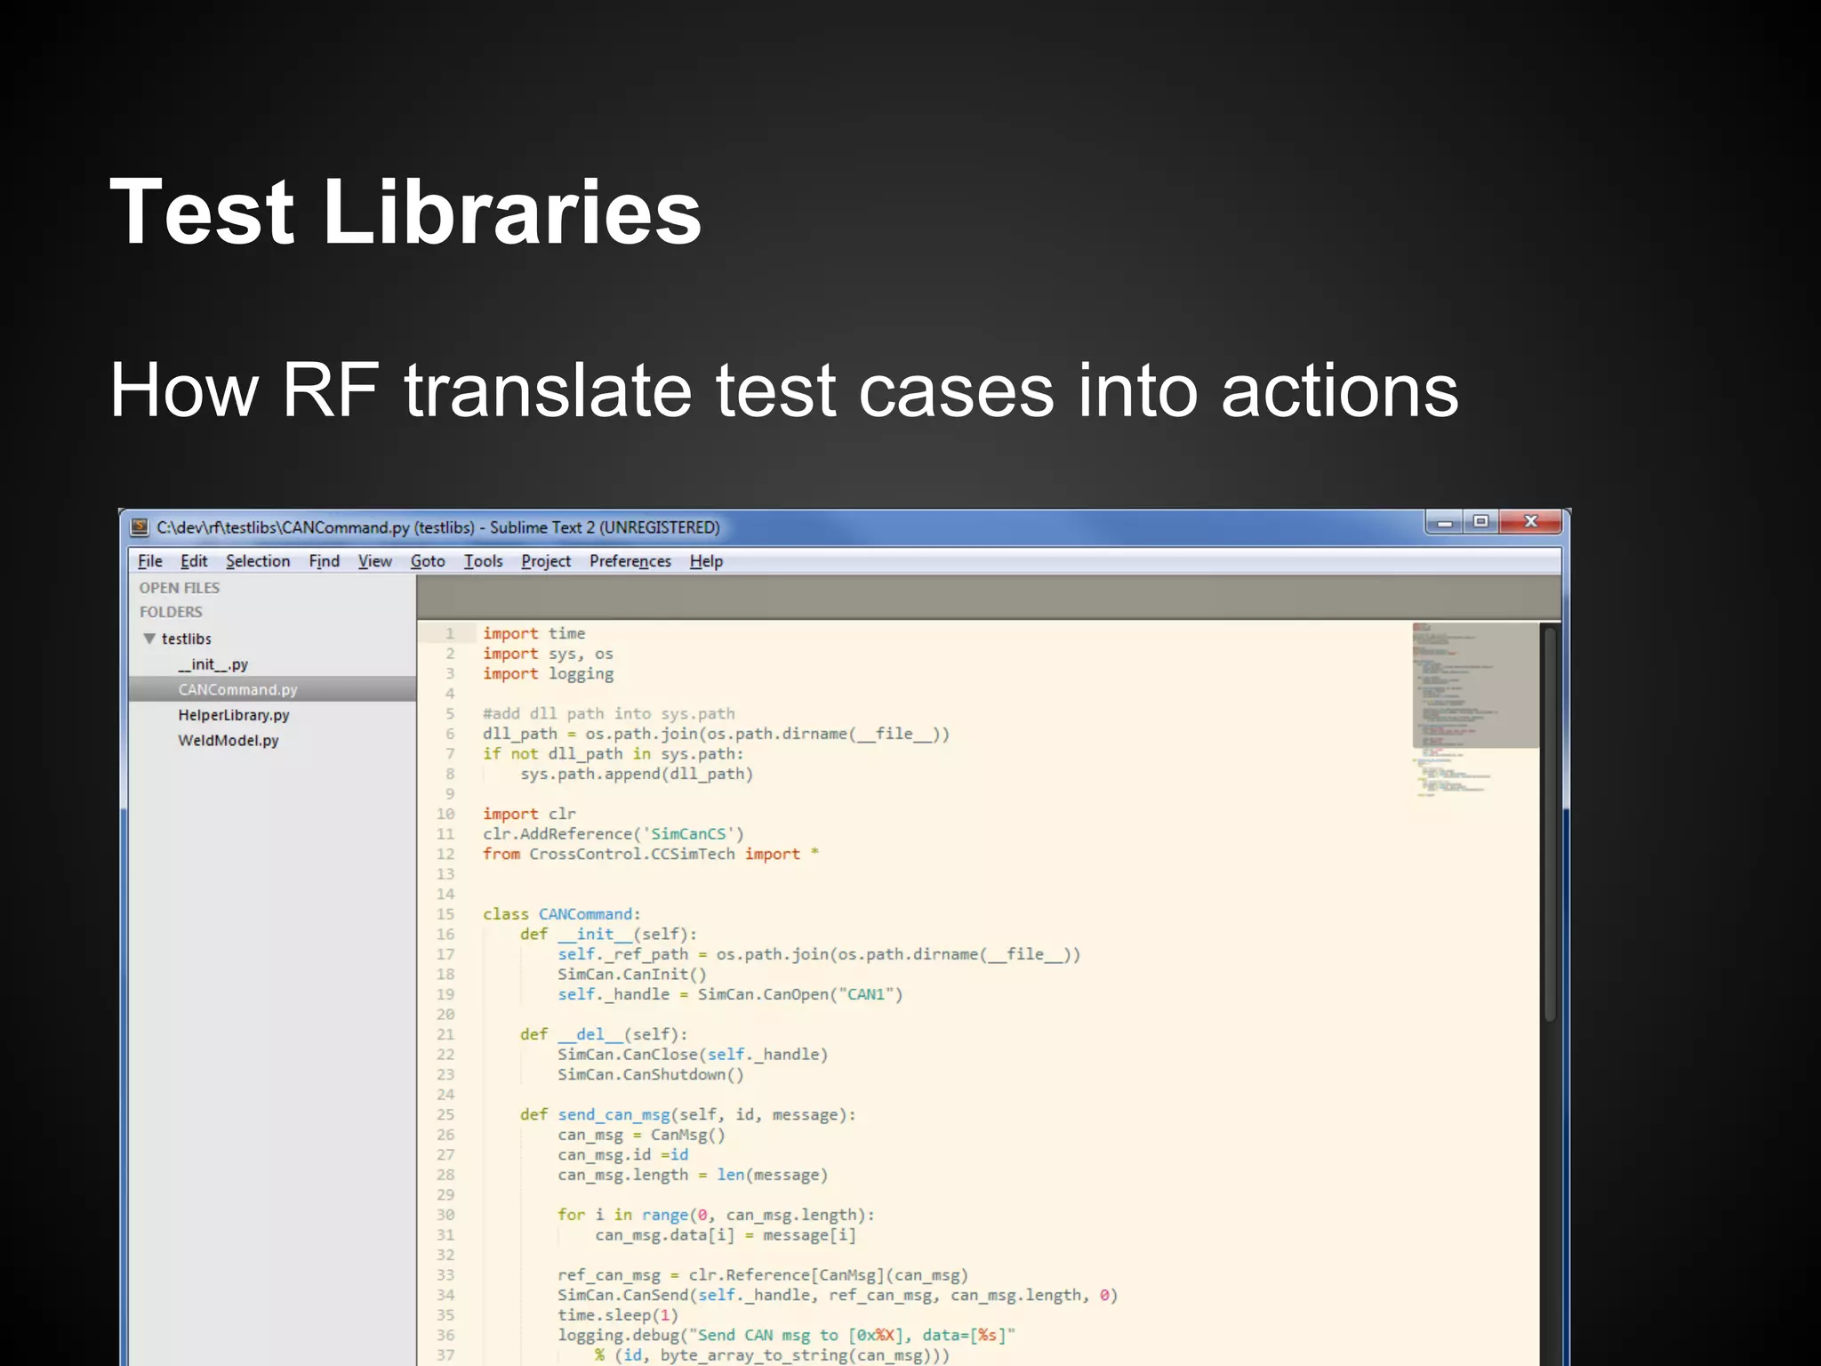
Task: Open the Selection menu
Action: [258, 561]
